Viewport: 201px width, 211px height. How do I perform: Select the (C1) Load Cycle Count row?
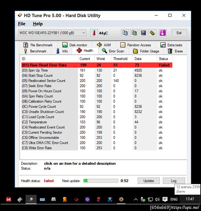tap(97, 117)
